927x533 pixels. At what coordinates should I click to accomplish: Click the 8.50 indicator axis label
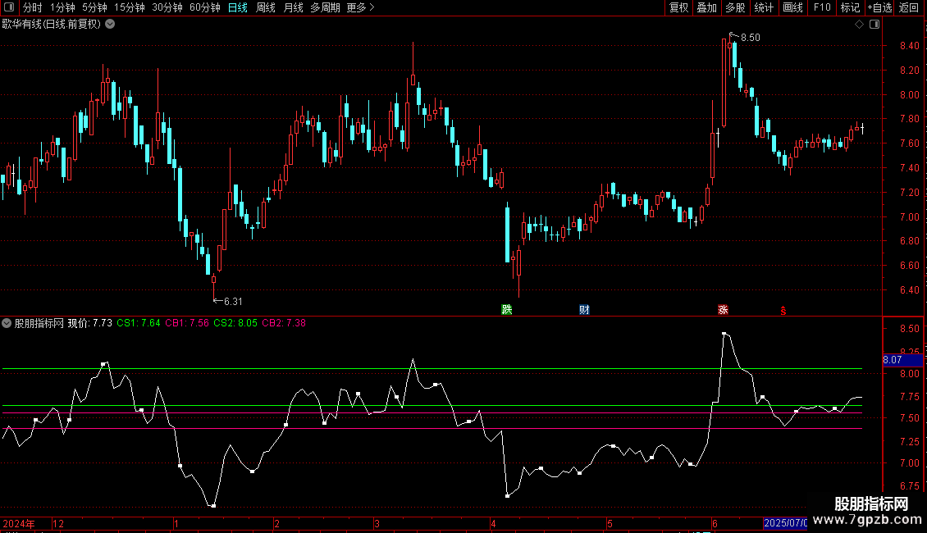(x=909, y=329)
